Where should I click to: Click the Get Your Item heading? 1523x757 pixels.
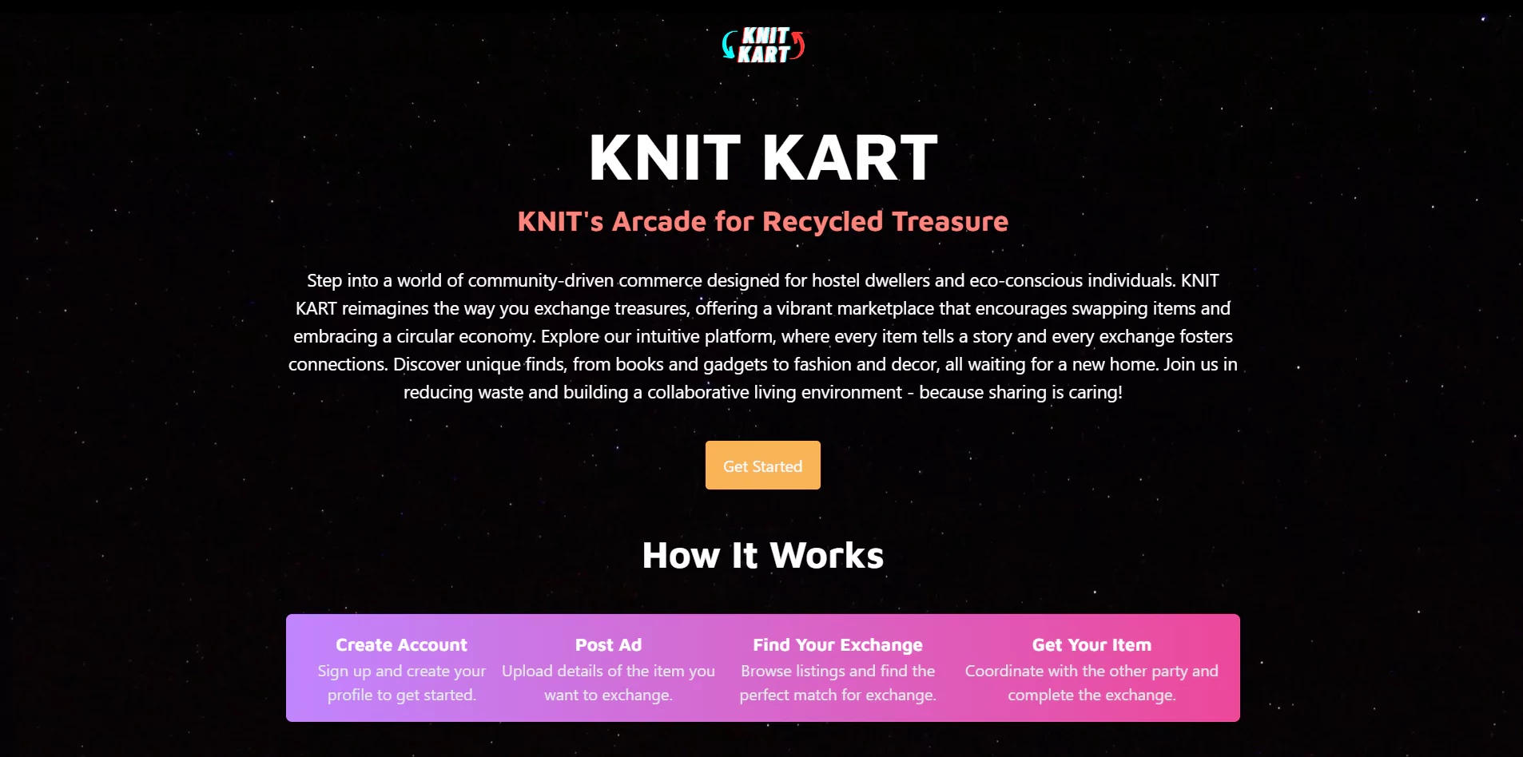[1092, 644]
